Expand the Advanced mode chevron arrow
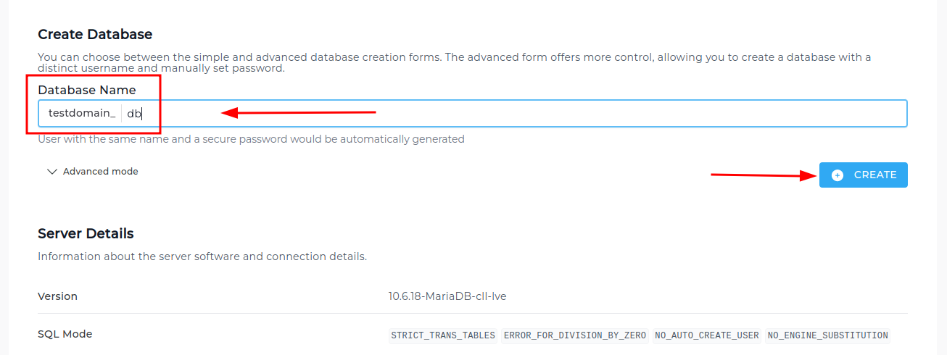The width and height of the screenshot is (947, 355). (51, 172)
